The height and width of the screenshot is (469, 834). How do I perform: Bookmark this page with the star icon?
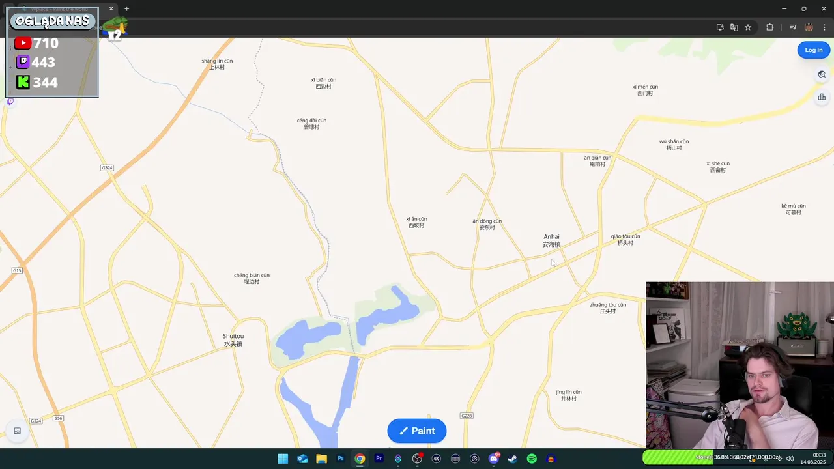tap(748, 27)
